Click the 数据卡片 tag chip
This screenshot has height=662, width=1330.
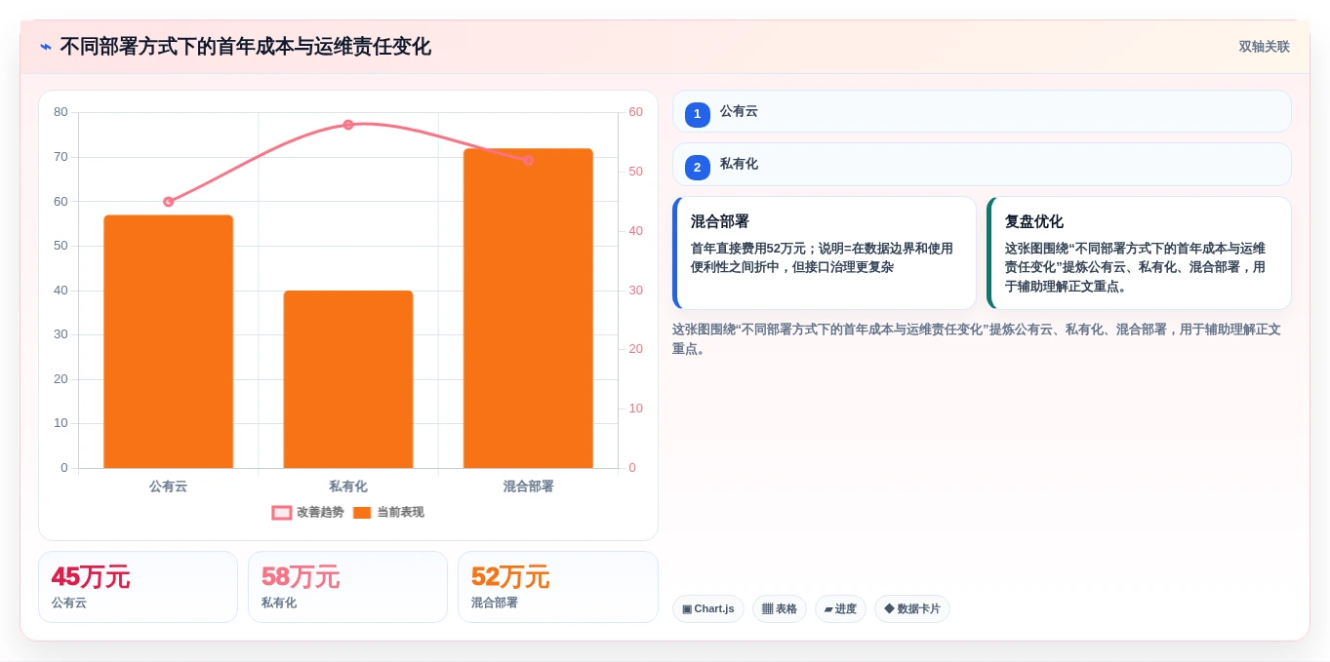point(912,608)
